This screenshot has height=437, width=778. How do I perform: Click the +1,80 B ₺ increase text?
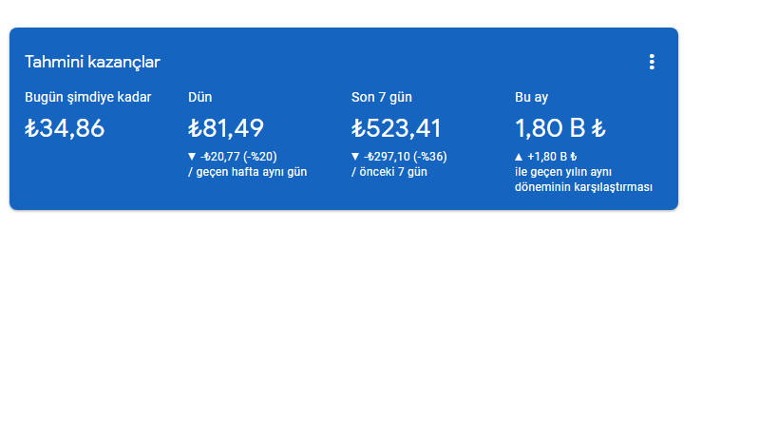pos(552,157)
